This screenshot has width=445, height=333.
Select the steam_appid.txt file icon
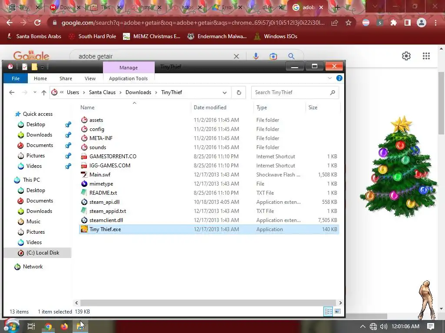(84, 211)
